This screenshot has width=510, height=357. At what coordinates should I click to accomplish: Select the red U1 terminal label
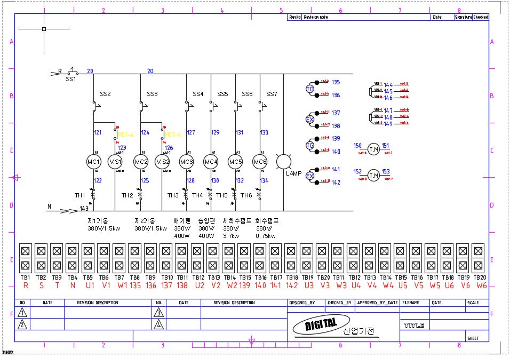point(90,285)
